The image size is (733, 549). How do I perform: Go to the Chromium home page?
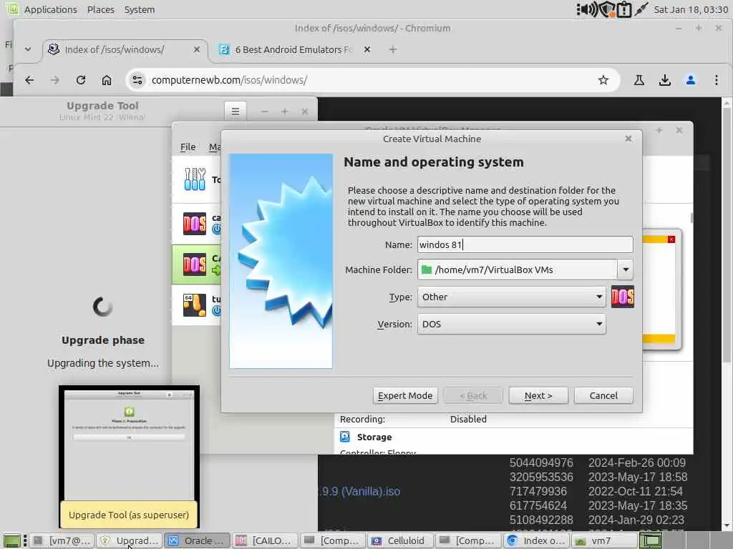tap(107, 80)
